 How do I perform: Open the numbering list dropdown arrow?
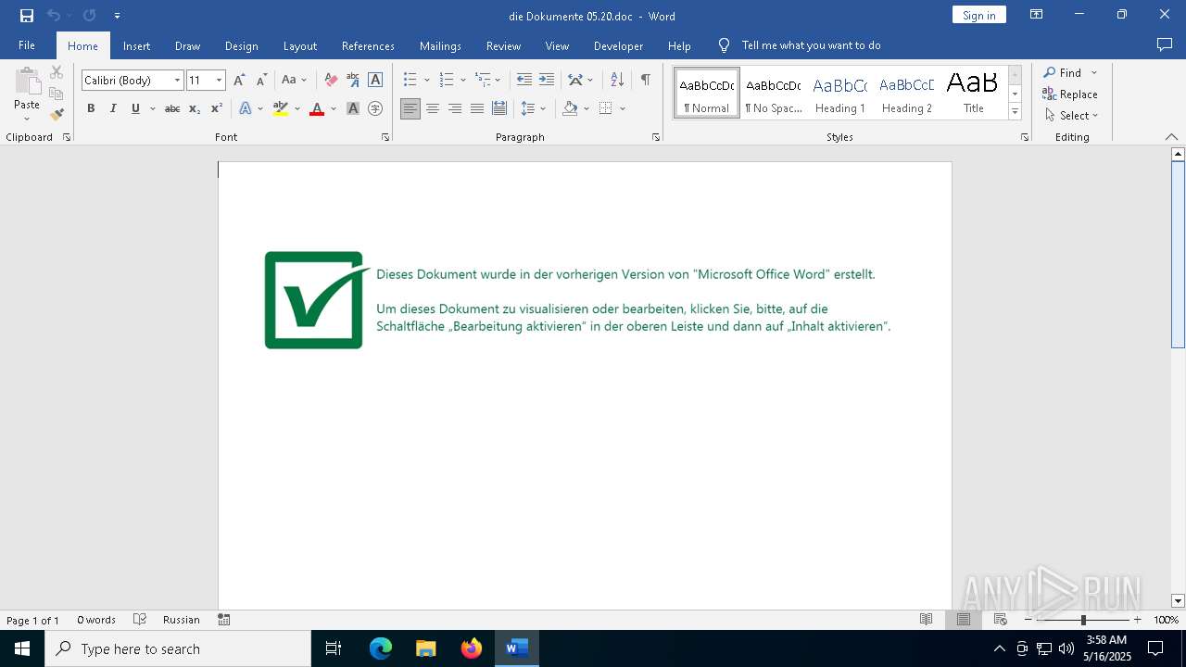[x=462, y=81]
